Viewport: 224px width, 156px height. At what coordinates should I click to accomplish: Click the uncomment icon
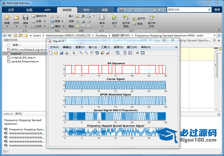pyautogui.click(x=83, y=21)
